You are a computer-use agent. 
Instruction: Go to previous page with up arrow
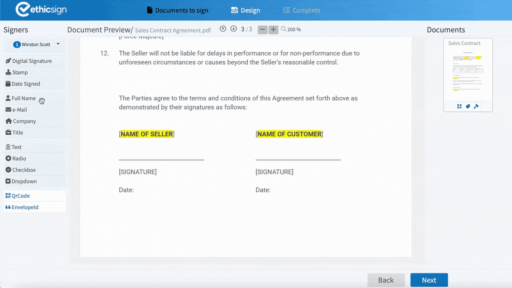pos(223,29)
